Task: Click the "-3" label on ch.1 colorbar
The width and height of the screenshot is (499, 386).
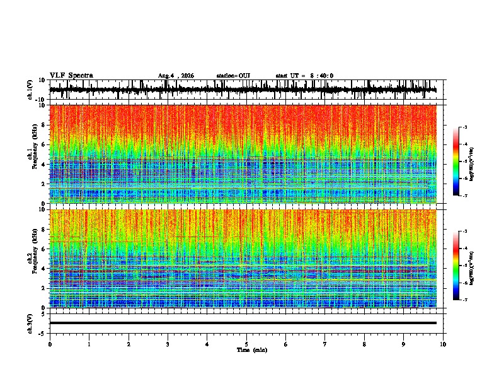Action: (464, 127)
